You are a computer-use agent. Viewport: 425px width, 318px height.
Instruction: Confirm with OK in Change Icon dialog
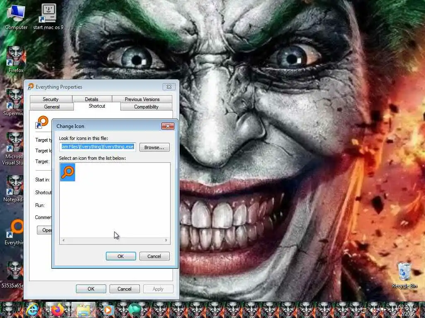[121, 256]
